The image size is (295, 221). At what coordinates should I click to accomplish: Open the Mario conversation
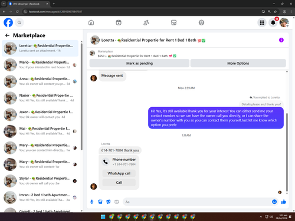tap(40, 65)
